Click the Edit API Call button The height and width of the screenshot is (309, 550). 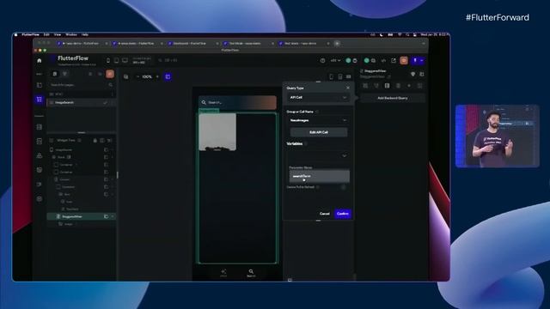(319, 132)
